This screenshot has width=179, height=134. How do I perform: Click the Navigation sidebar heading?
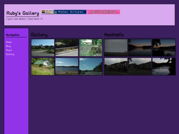point(13,35)
